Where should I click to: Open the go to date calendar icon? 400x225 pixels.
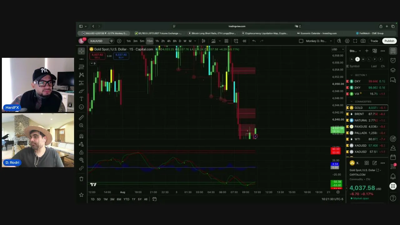pos(154,199)
